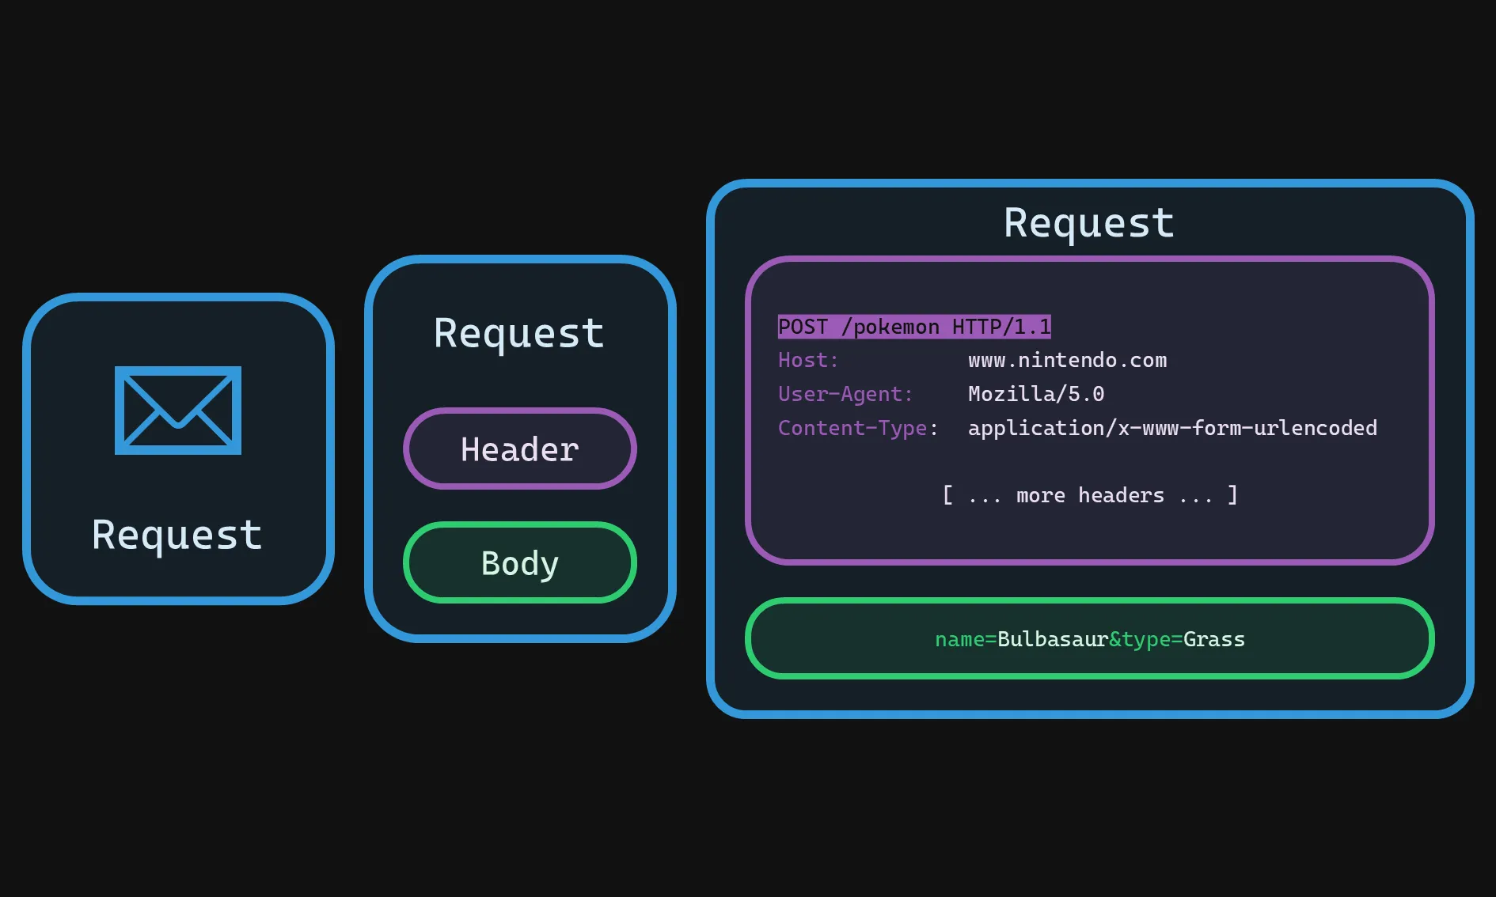Click the "application/x-www-form-urlencoded" value
The width and height of the screenshot is (1496, 897).
1172,428
